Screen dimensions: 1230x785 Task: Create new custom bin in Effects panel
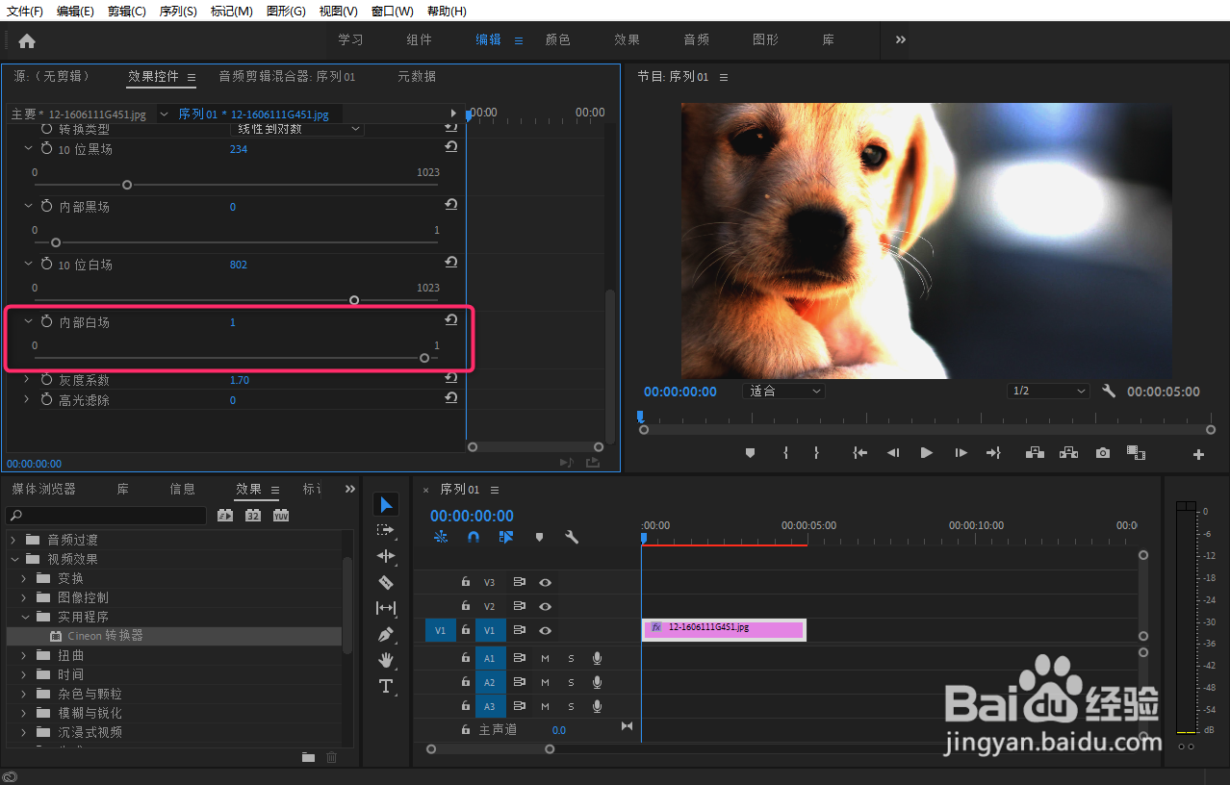click(x=308, y=757)
